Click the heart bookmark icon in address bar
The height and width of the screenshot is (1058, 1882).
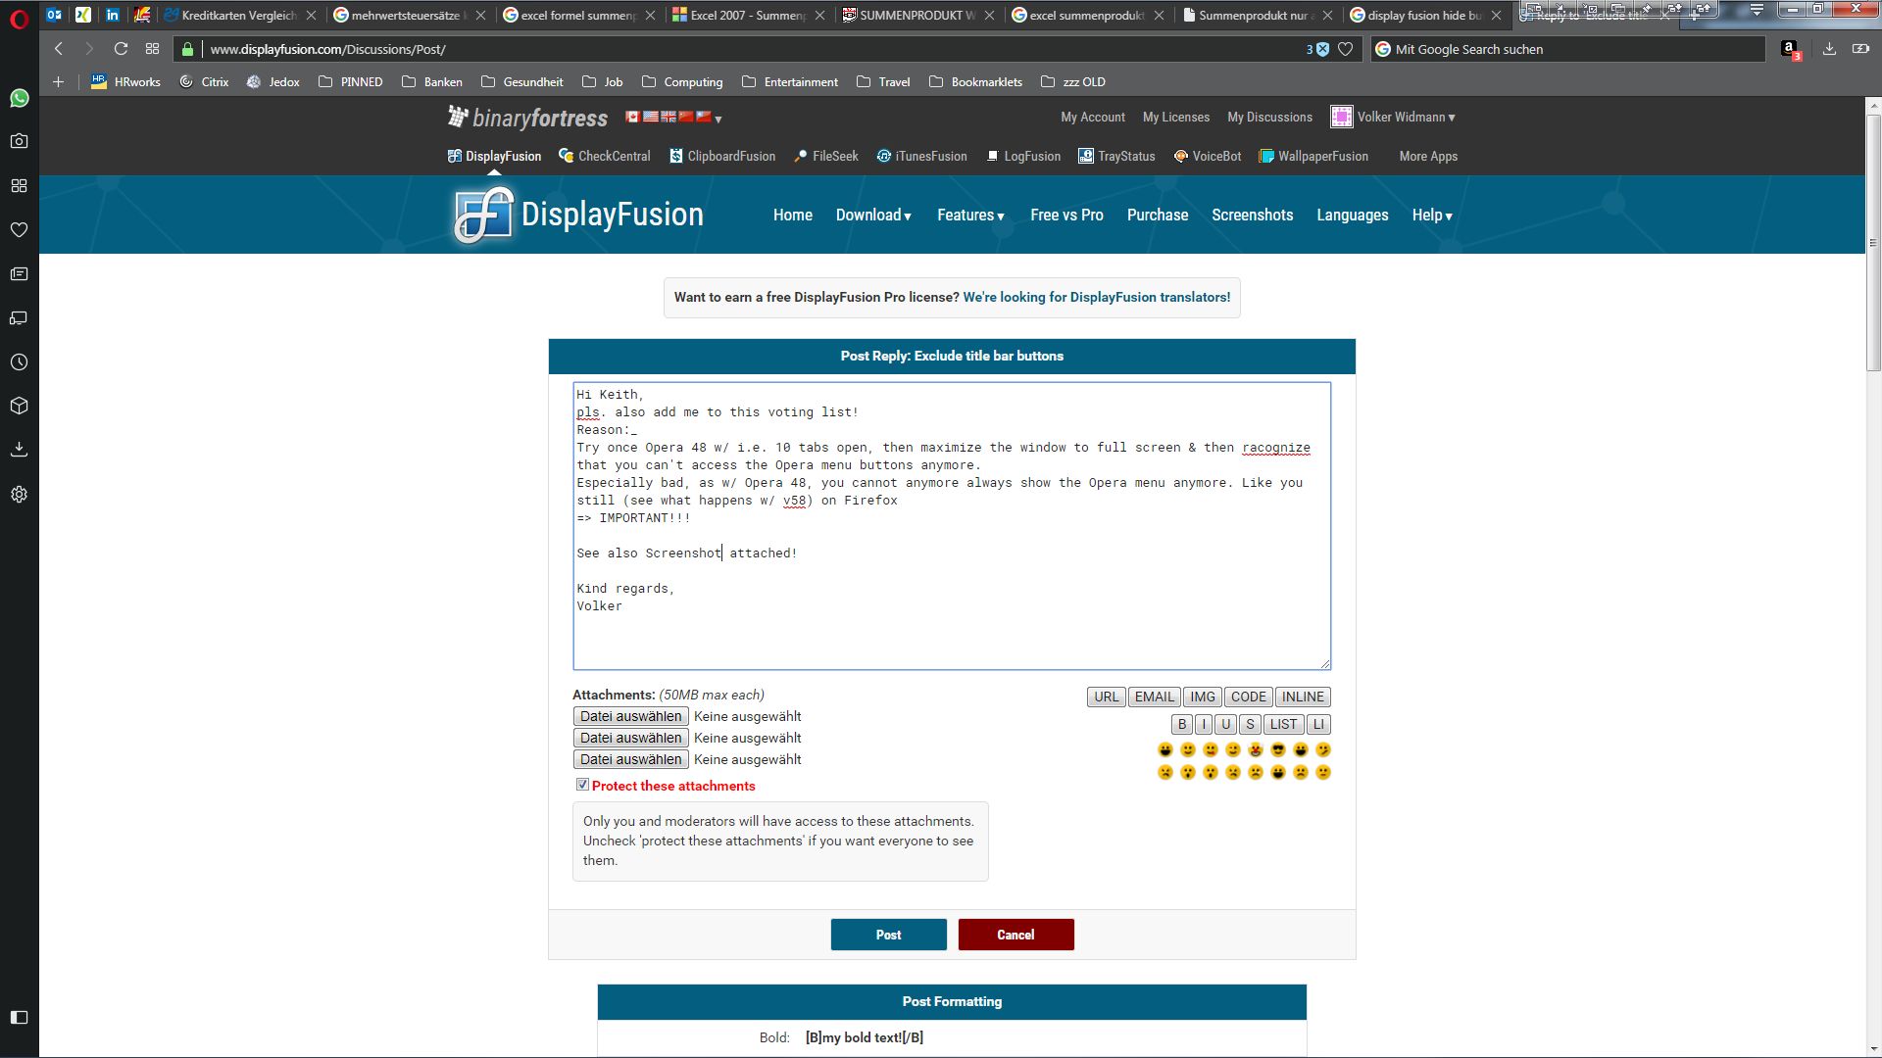click(x=1346, y=49)
